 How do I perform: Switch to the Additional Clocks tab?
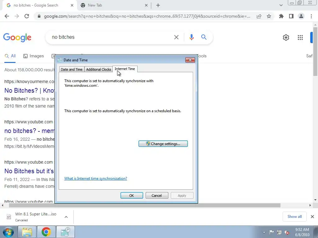[x=98, y=69]
